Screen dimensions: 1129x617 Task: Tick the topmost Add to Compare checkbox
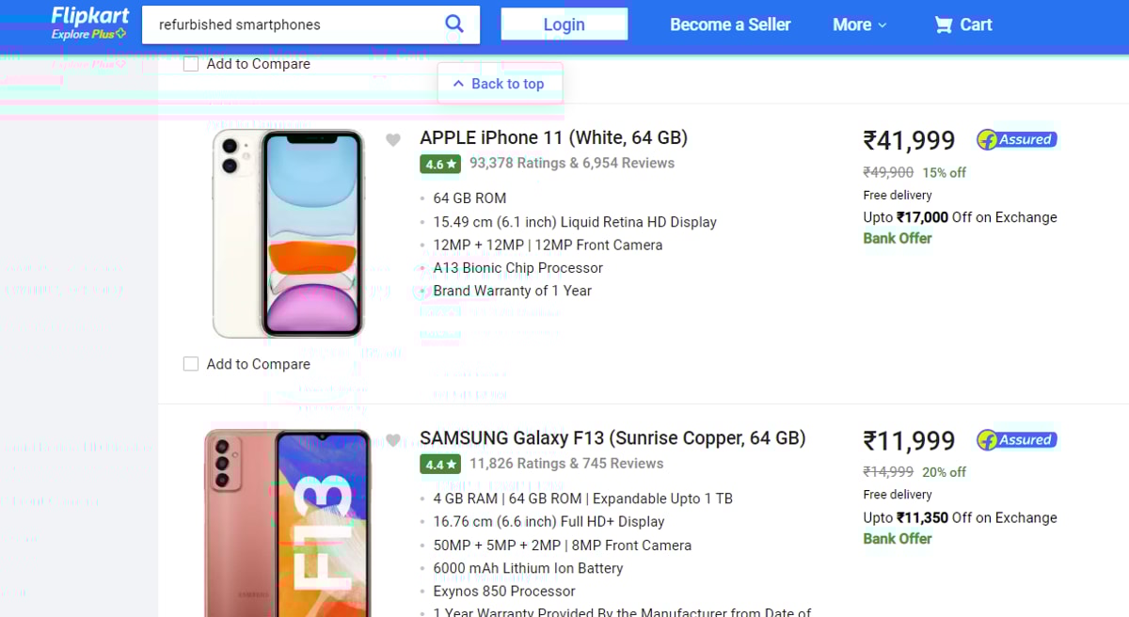click(191, 64)
